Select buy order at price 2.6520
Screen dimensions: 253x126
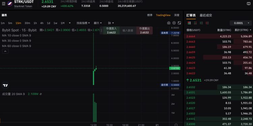pyautogui.click(x=219, y=103)
